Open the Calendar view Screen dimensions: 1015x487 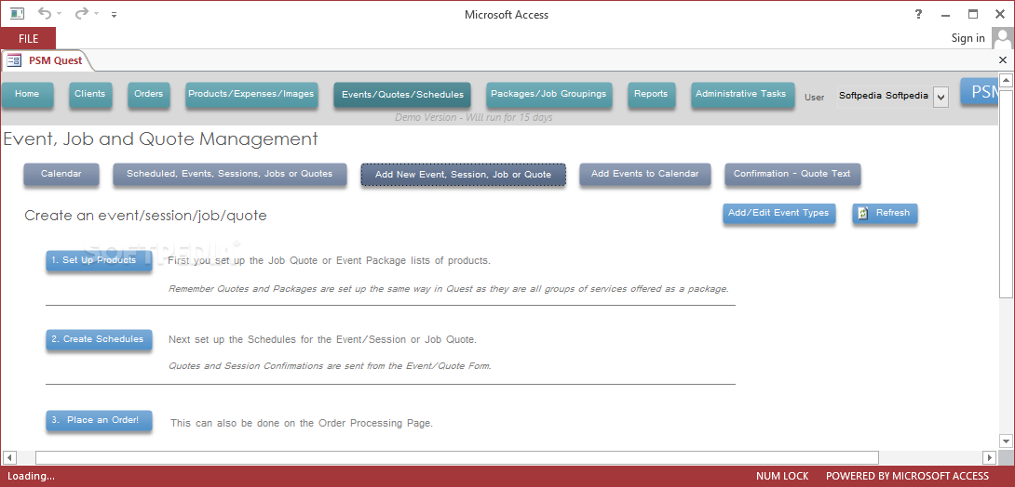click(61, 175)
